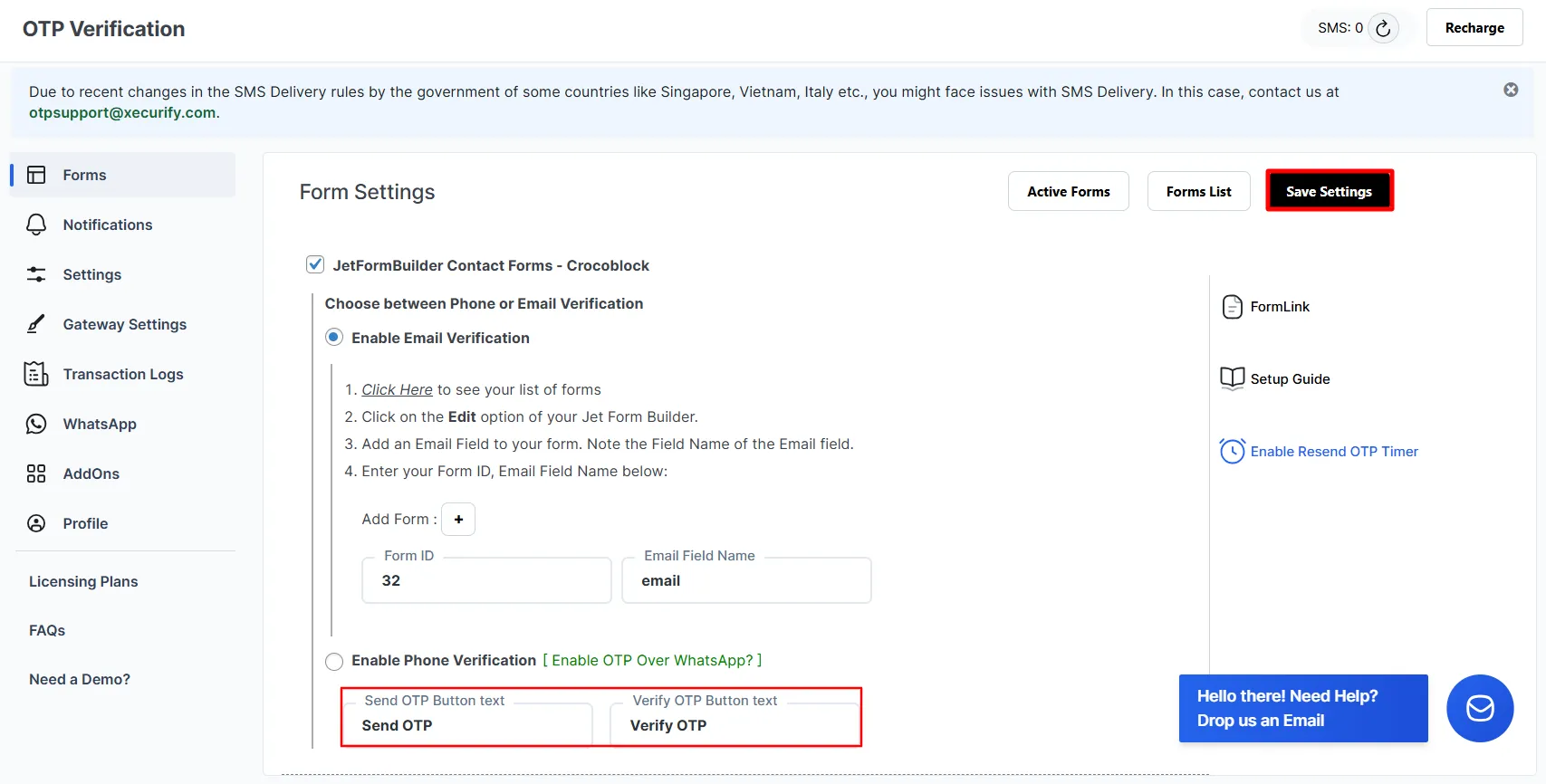Click the SMS balance refresh icon
Viewport: 1546px width, 784px height.
[1383, 28]
